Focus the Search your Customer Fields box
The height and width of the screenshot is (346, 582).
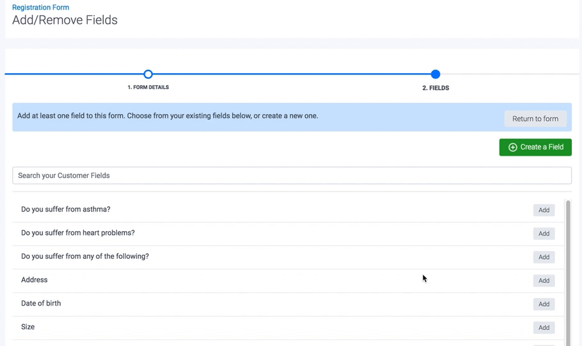pos(292,176)
